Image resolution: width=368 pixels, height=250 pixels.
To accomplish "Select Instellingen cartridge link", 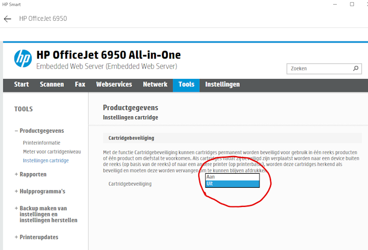I will pos(46,161).
